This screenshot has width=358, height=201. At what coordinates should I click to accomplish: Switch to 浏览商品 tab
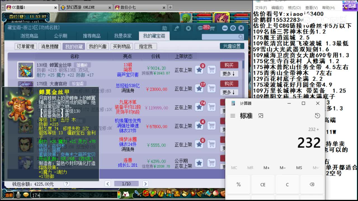(29, 36)
